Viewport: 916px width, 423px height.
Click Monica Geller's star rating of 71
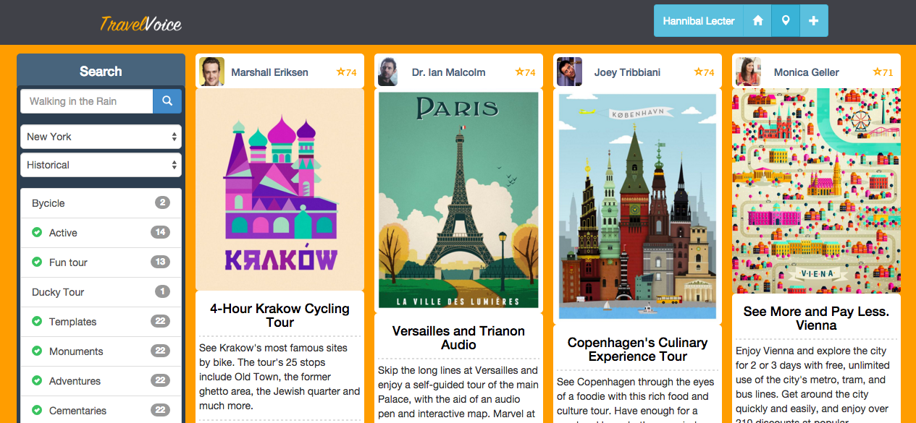pos(883,72)
